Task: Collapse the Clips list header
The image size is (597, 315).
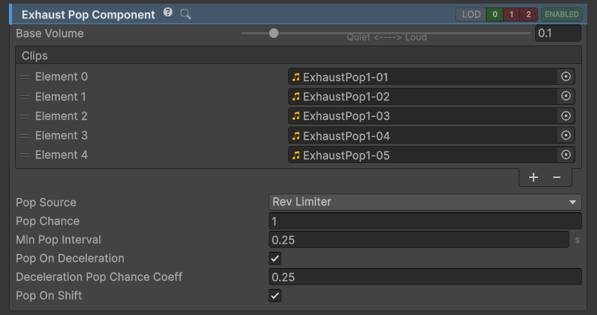Action: tap(298, 55)
